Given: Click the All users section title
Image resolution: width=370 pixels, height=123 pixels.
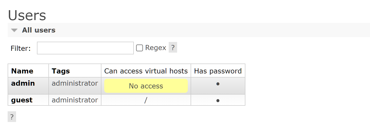Looking at the screenshot, I should [x=39, y=30].
